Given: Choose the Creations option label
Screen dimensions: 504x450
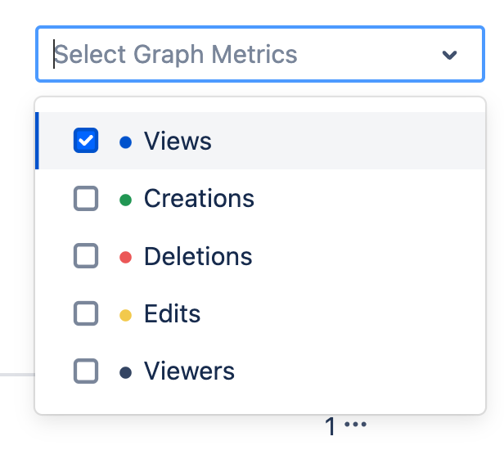Looking at the screenshot, I should tap(199, 198).
